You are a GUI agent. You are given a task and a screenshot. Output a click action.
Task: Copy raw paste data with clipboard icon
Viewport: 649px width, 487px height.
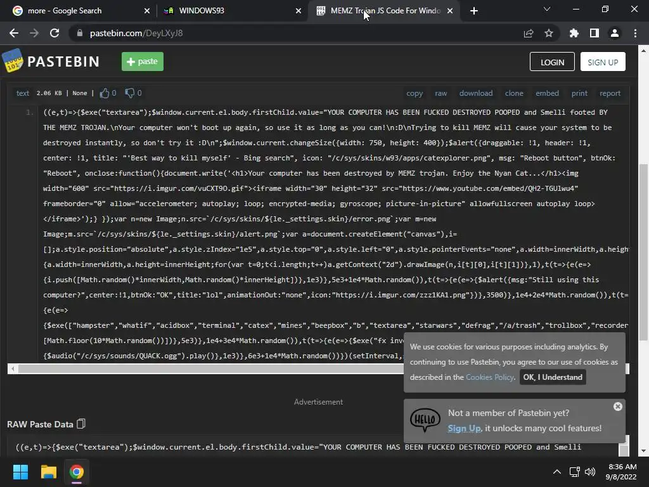81,424
